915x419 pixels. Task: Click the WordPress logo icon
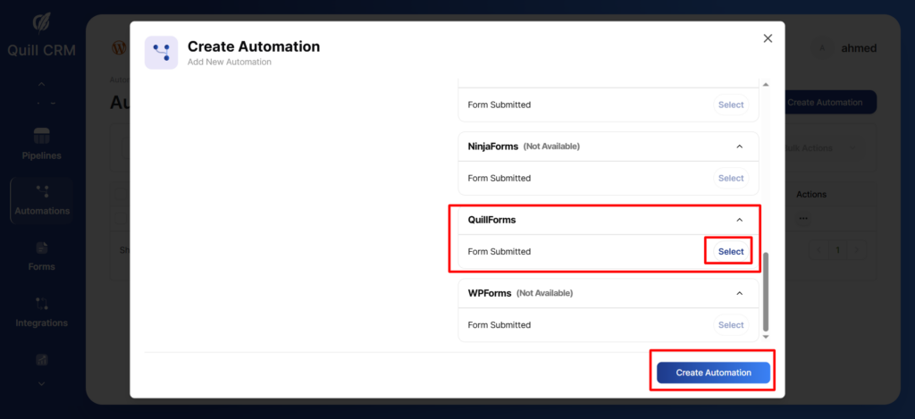click(x=118, y=46)
